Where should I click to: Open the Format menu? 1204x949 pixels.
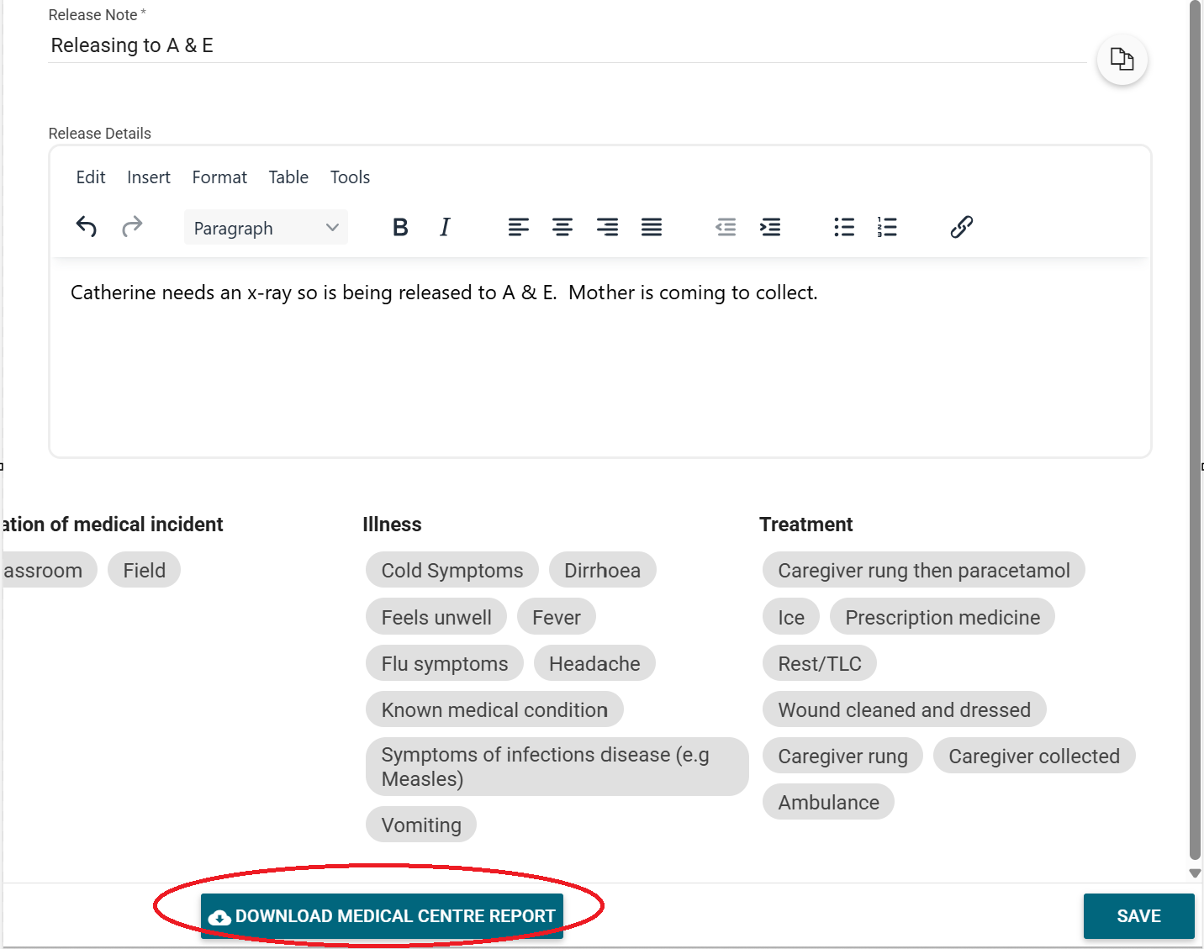219,177
